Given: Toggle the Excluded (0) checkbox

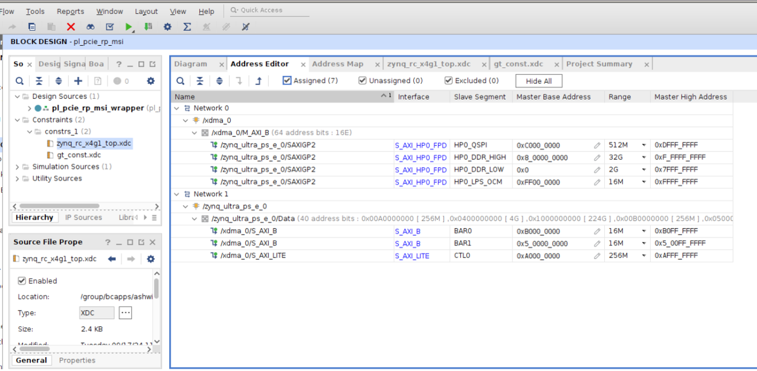Looking at the screenshot, I should pos(448,80).
